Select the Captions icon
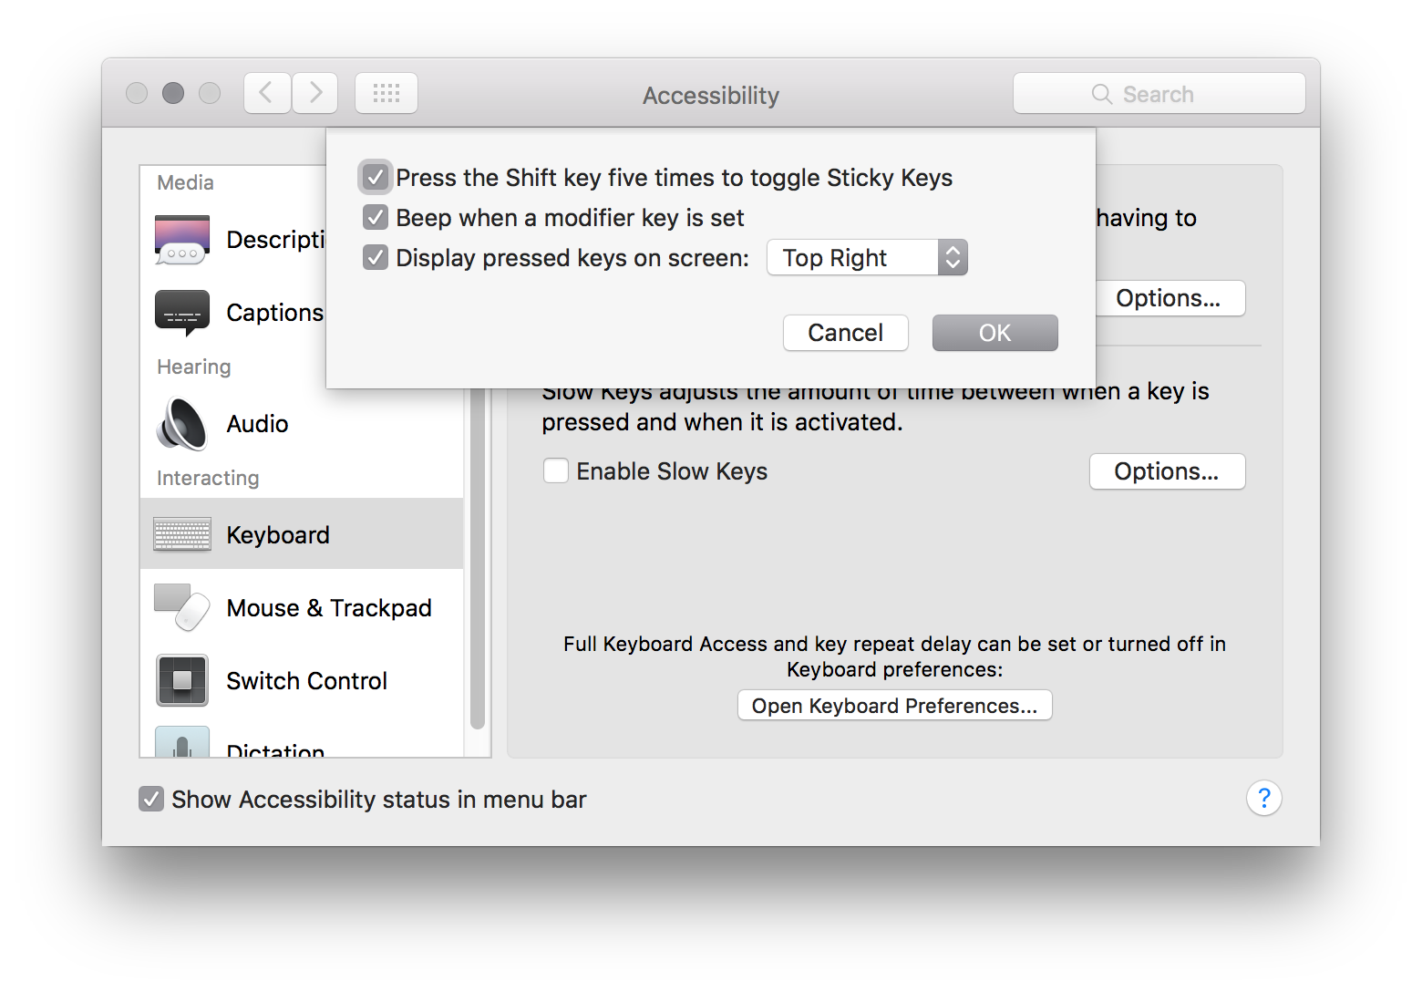The height and width of the screenshot is (992, 1422). (181, 312)
